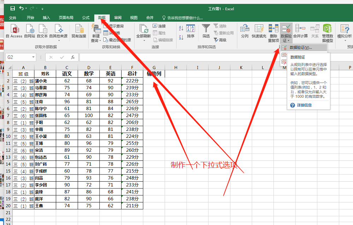Viewport: 353px width, 225px height.
Task: Select column A header
Action: [x=23, y=67]
